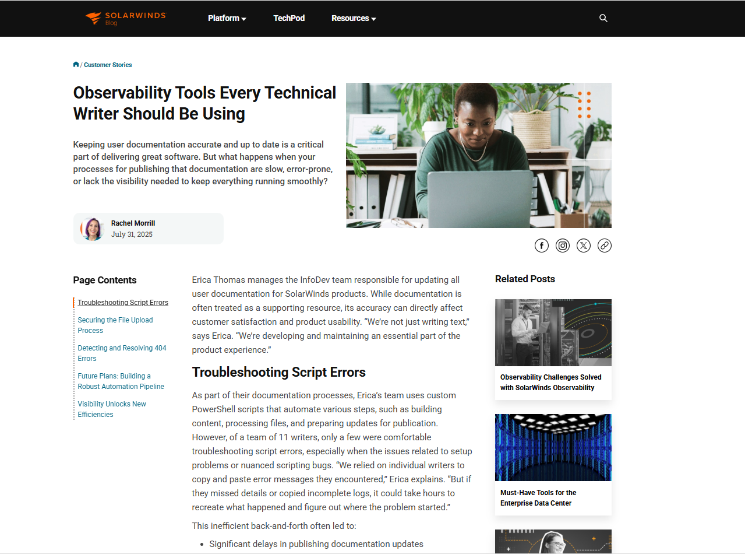Jump to Detecting and Resolving 404 Errors
This screenshot has width=745, height=554.
click(x=122, y=353)
